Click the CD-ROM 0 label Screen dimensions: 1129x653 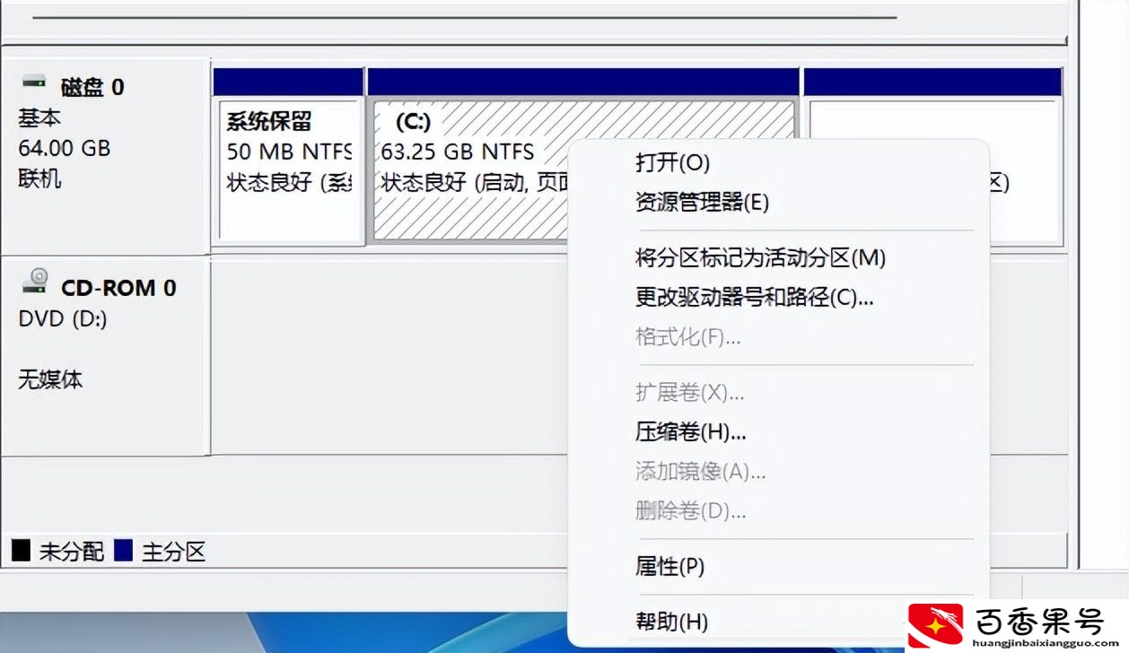click(x=118, y=288)
